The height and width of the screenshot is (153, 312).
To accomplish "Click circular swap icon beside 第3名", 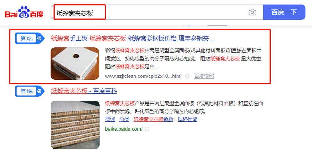I will (x=39, y=38).
